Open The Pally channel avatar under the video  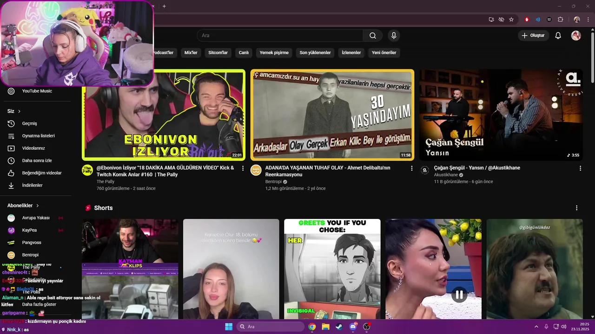pyautogui.click(x=87, y=170)
